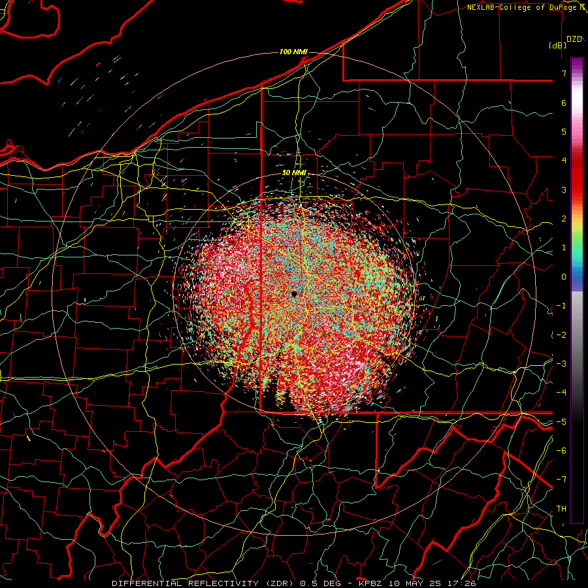The width and height of the screenshot is (588, 588).
Task: Click the '5' tick on the dB scale
Action: pyautogui.click(x=564, y=131)
